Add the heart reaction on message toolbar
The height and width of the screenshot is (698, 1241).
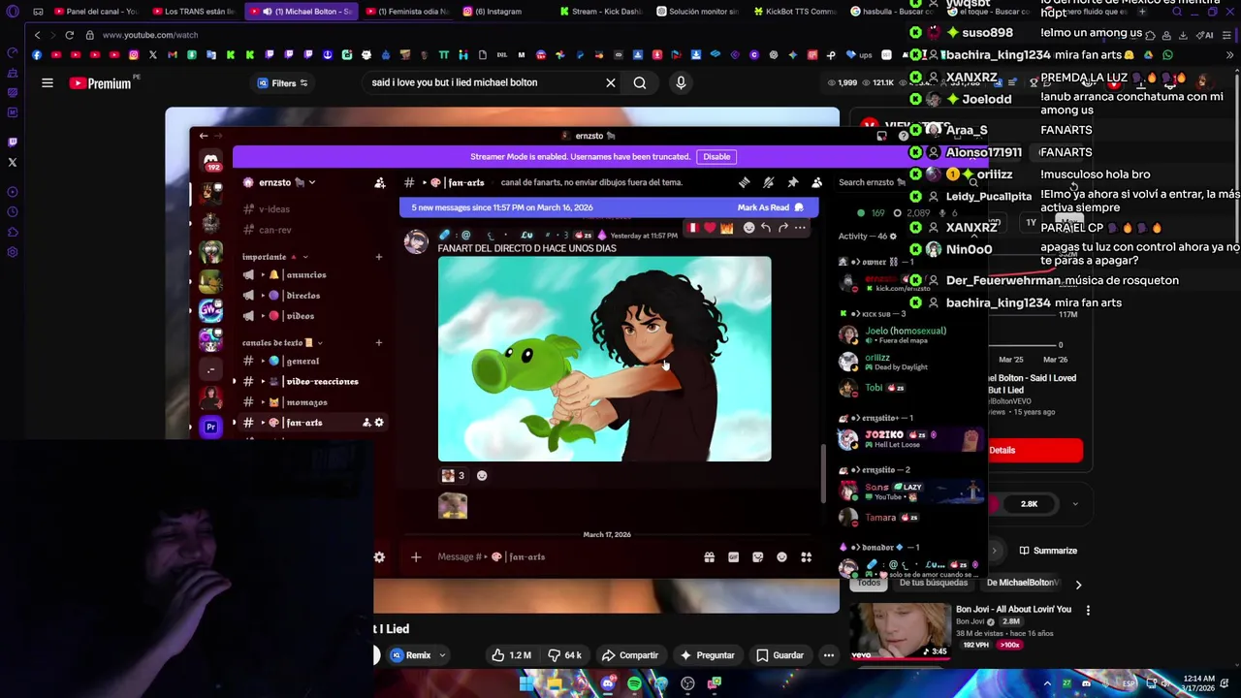coord(710,228)
